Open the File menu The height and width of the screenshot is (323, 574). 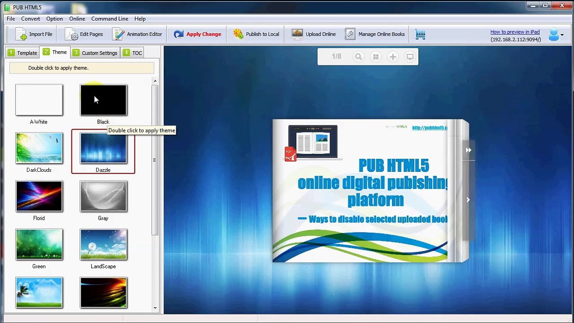[x=11, y=19]
